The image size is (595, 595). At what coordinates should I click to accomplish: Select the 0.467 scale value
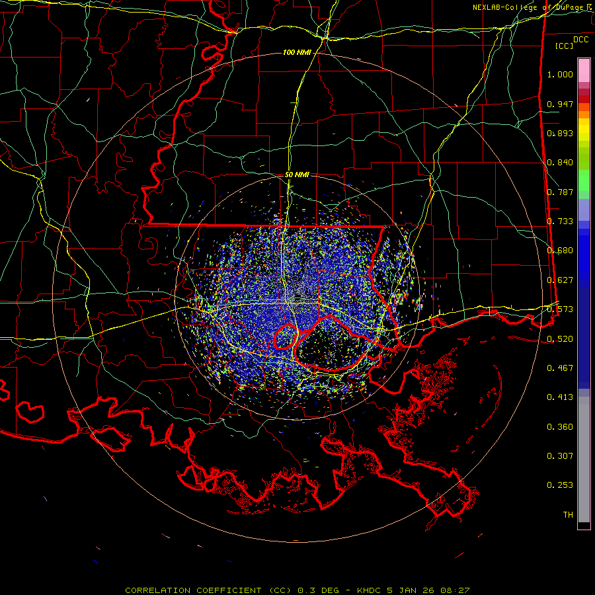[560, 368]
